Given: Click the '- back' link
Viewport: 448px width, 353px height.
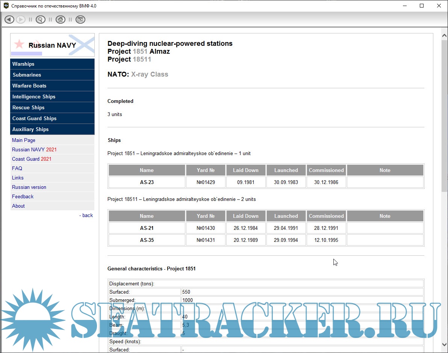Looking at the screenshot, I should [86, 215].
